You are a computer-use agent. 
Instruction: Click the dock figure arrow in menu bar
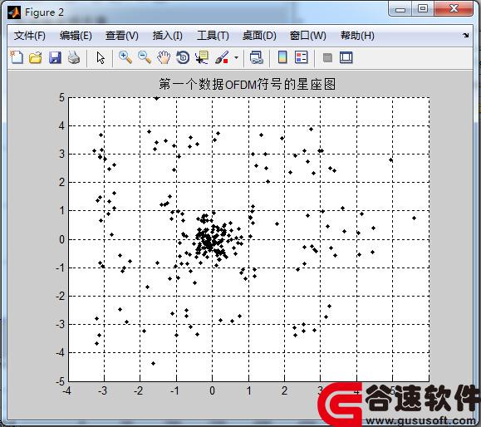pos(466,35)
